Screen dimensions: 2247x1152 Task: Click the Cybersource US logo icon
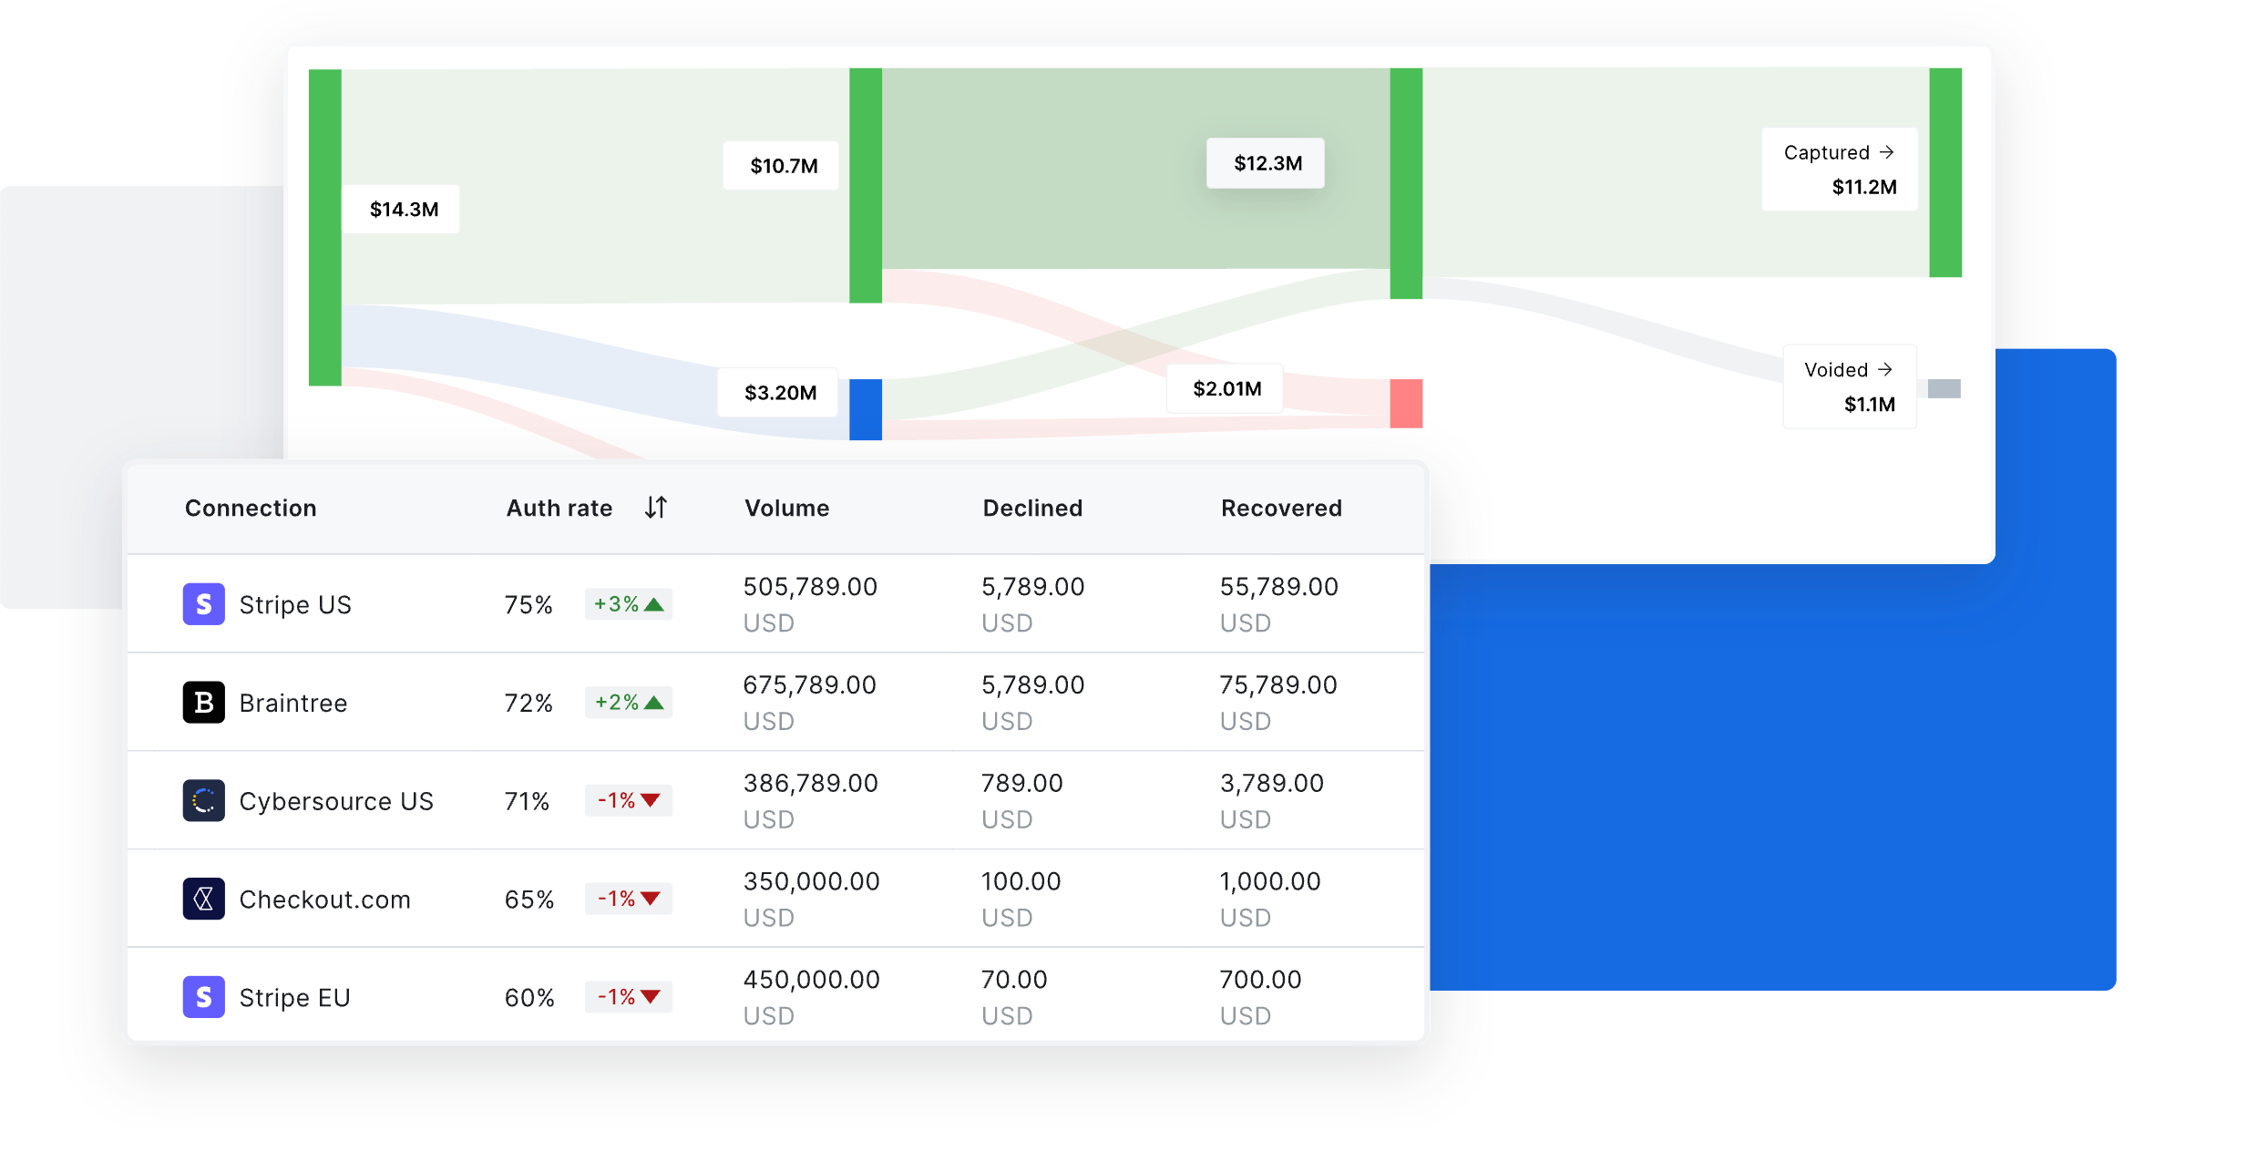(x=203, y=801)
